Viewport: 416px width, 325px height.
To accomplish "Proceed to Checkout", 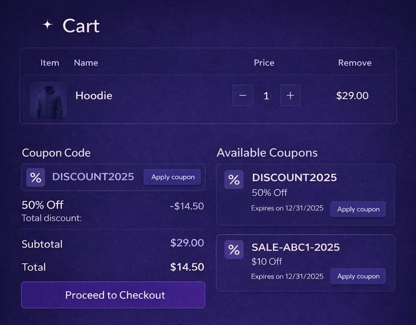I will pyautogui.click(x=113, y=295).
